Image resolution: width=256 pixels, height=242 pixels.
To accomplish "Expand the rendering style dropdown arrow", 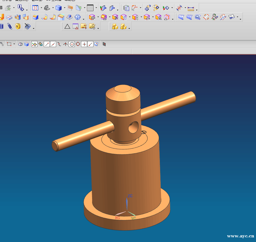I will (x=64, y=8).
